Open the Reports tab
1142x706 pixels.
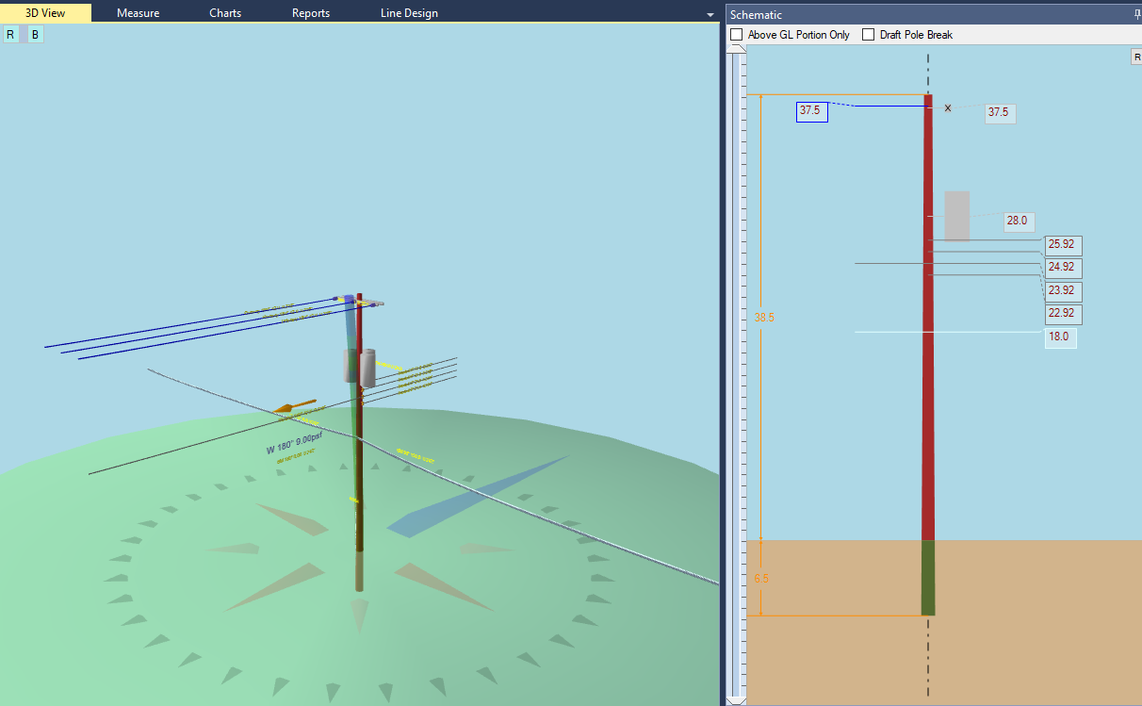(311, 13)
